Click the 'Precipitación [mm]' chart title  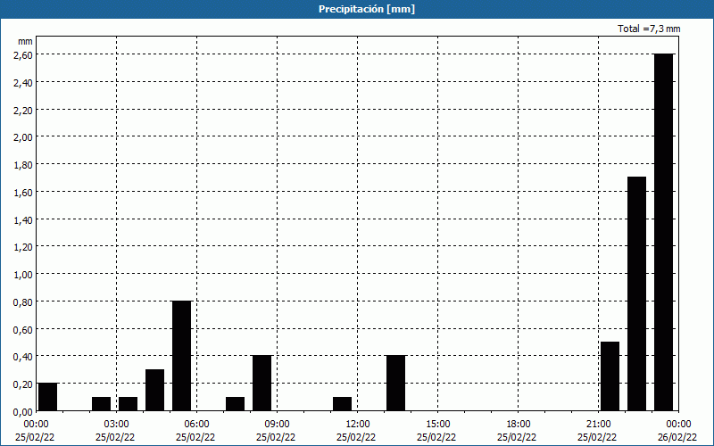367,9
